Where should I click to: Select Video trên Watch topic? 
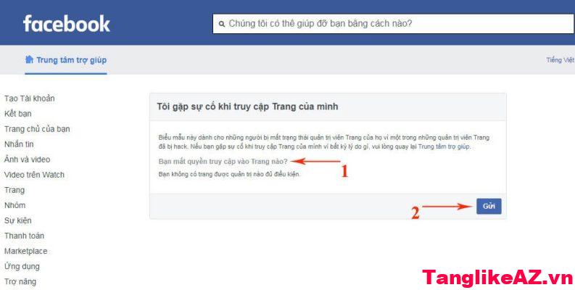point(34,175)
